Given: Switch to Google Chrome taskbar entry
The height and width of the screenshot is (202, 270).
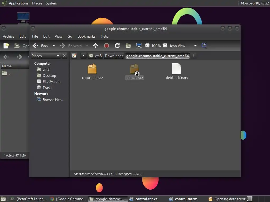Looking at the screenshot, I should pyautogui.click(x=68, y=199).
